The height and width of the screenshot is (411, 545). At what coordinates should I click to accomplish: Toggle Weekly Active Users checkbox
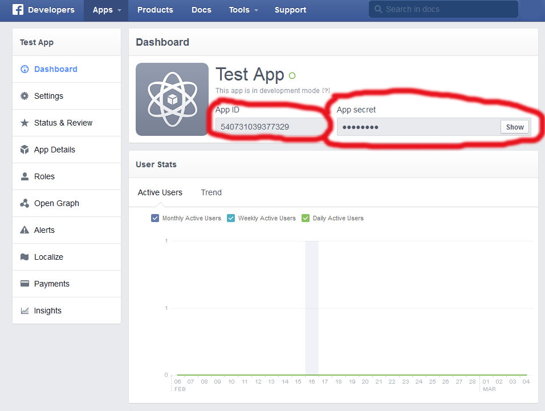coord(231,218)
